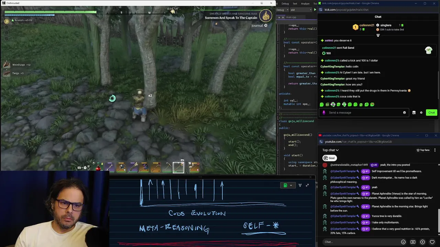
Task: Click the Wood Logs pickup notification
Action: (x=17, y=64)
